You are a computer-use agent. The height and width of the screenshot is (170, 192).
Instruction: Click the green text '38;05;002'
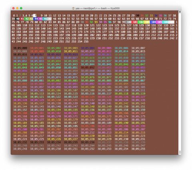pyautogui.click(x=54, y=48)
